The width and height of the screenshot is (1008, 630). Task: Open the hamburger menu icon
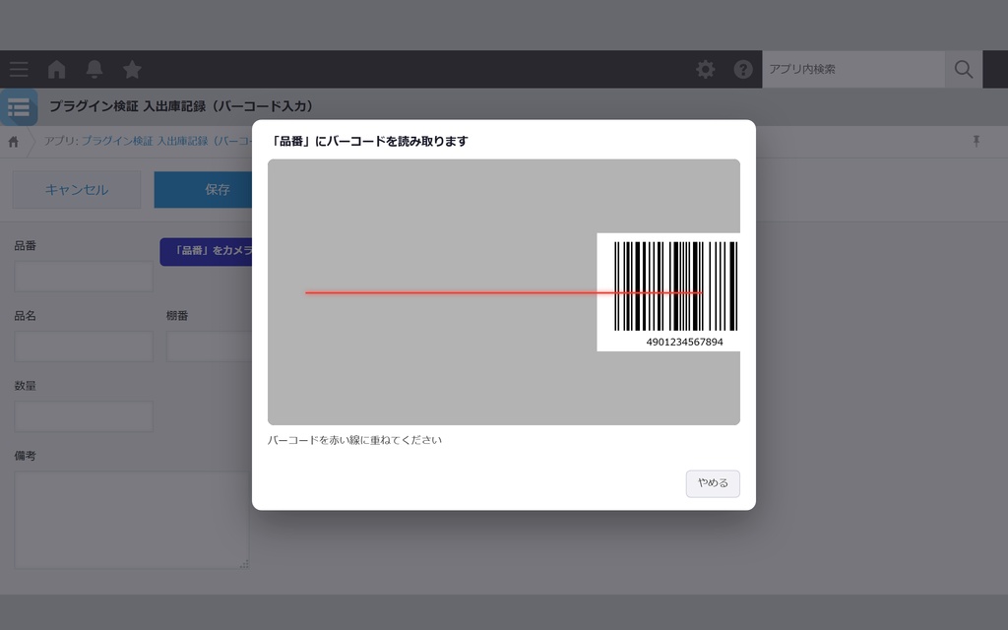pos(19,70)
